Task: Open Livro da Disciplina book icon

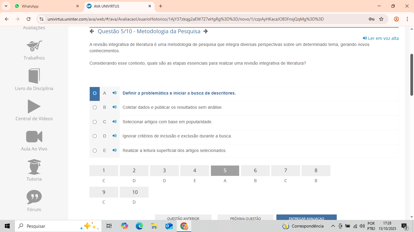Action: point(34,76)
